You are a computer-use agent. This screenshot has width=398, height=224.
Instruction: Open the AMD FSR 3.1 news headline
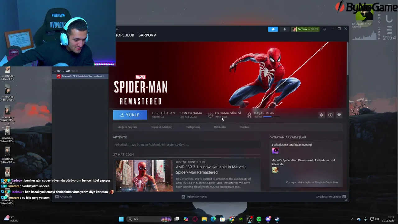211,170
